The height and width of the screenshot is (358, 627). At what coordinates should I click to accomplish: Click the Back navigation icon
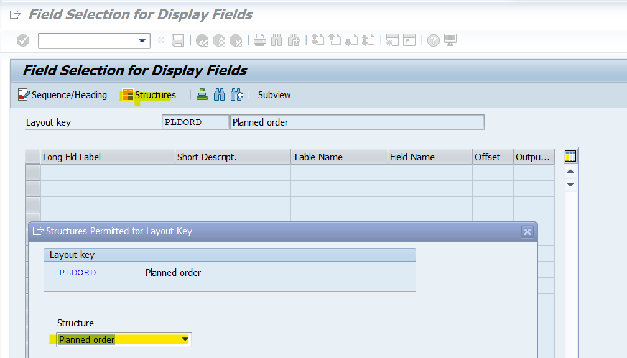click(x=202, y=40)
